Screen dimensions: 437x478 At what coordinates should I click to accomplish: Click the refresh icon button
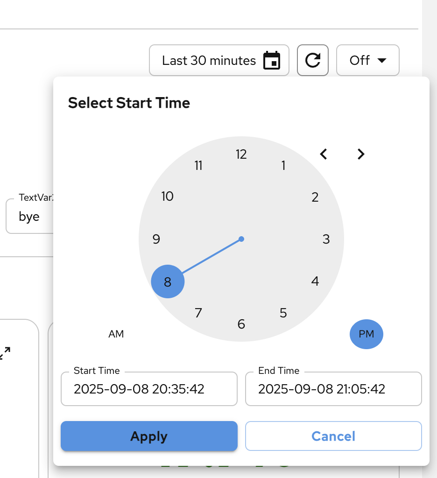313,60
